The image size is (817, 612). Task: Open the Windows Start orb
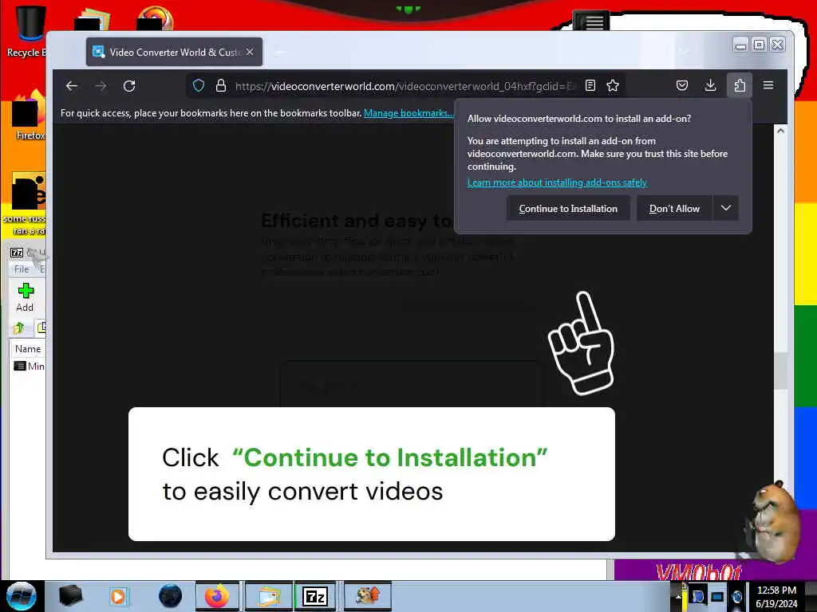22,596
